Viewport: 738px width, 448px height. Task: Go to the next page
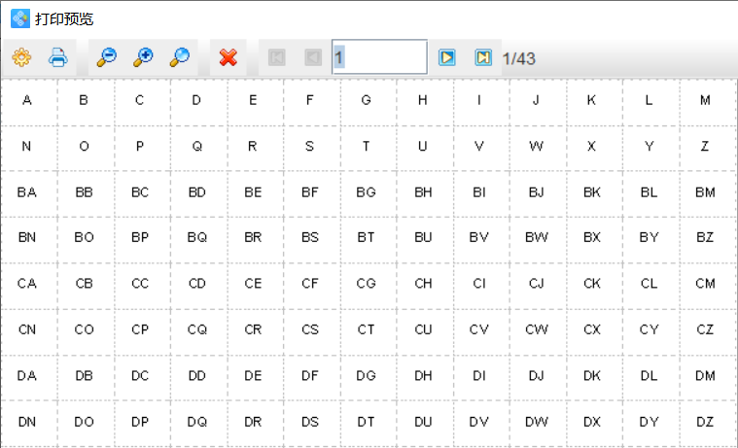446,57
